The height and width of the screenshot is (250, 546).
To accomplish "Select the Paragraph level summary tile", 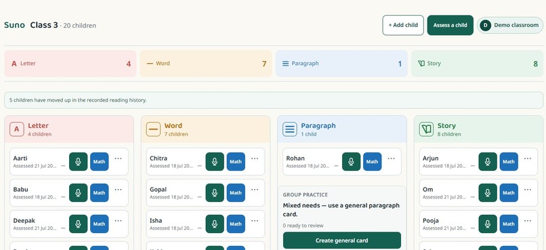I will coord(341,64).
